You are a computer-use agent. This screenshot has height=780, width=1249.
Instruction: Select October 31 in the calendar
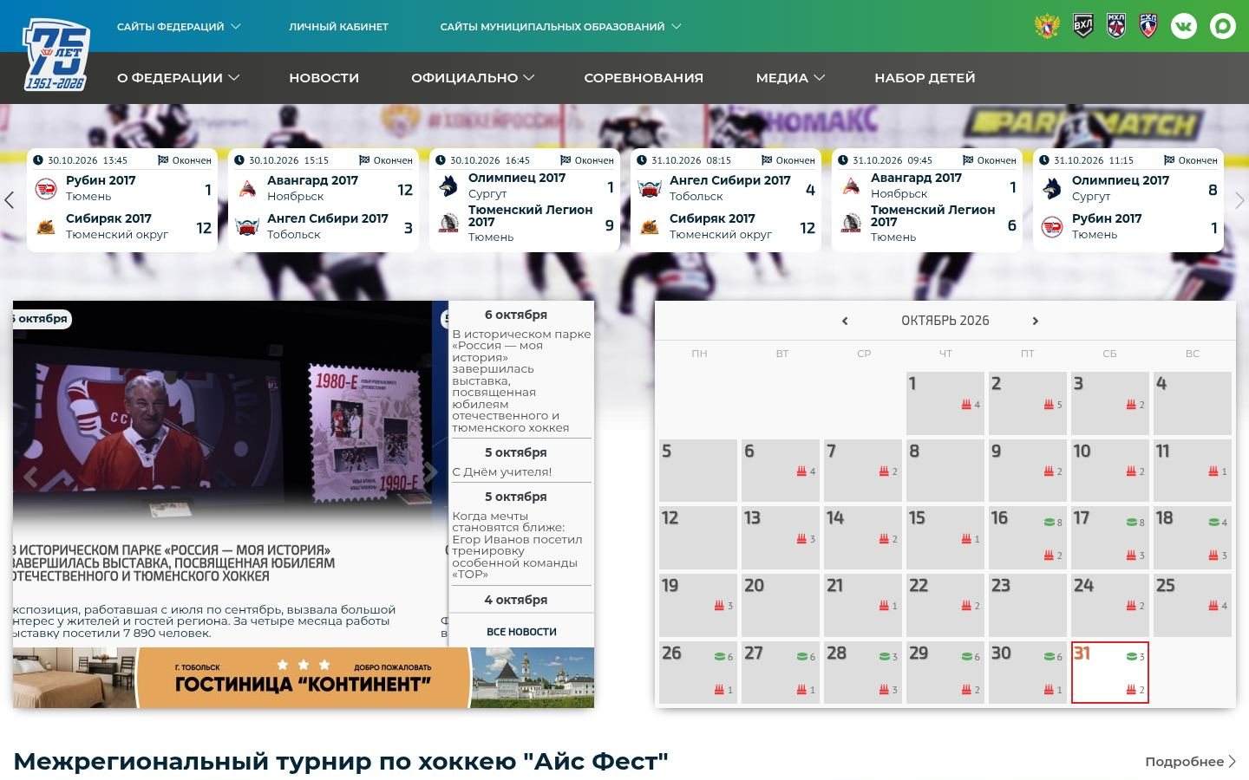1110,673
